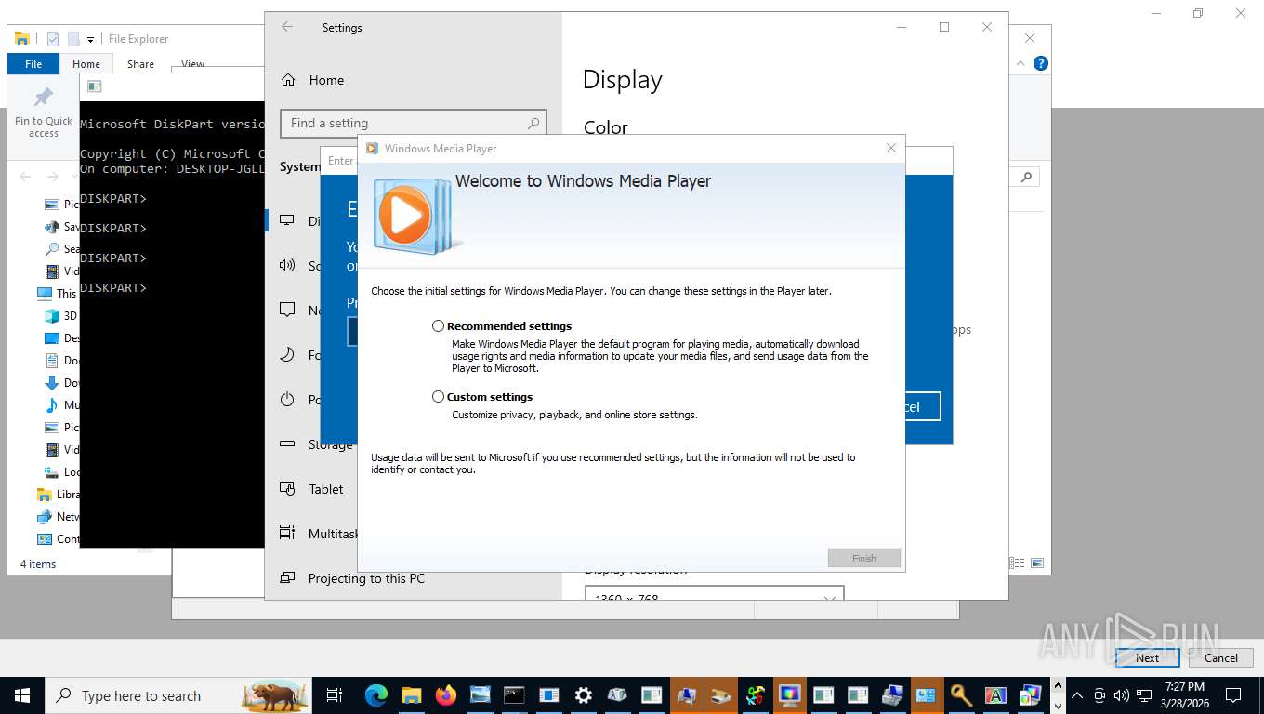Open File Explorer Help question mark icon
1264x714 pixels.
click(x=1041, y=63)
